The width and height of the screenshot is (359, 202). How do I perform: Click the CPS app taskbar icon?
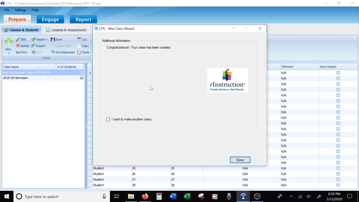pyautogui.click(x=243, y=197)
